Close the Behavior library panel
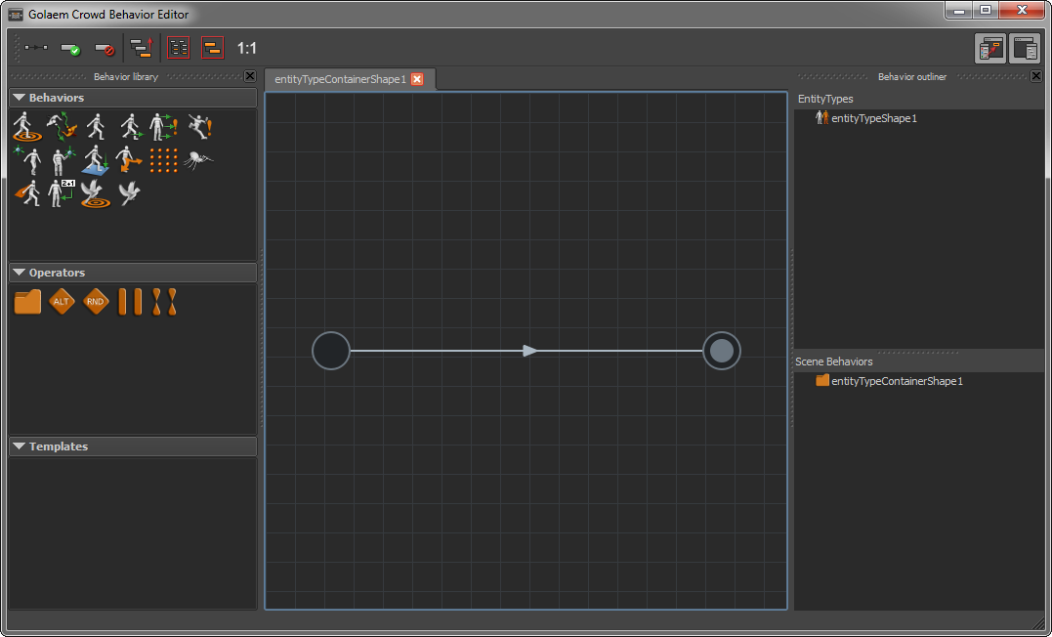 coord(250,76)
